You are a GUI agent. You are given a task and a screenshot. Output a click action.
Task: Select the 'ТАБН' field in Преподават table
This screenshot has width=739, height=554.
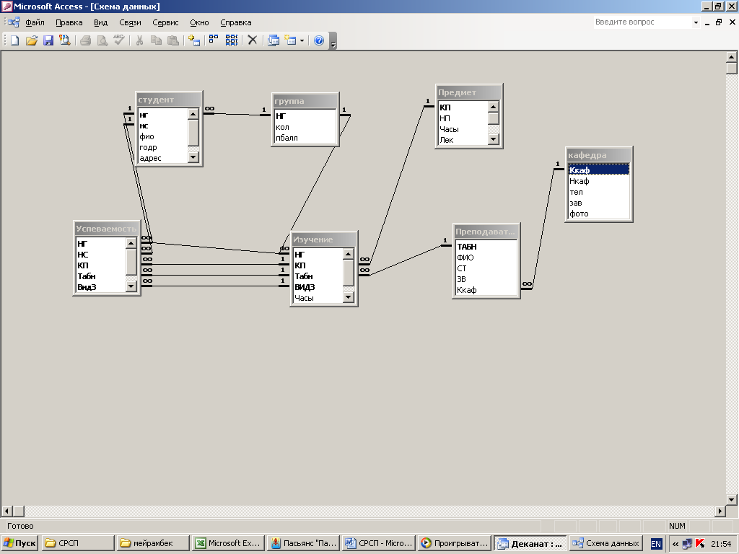(x=486, y=247)
